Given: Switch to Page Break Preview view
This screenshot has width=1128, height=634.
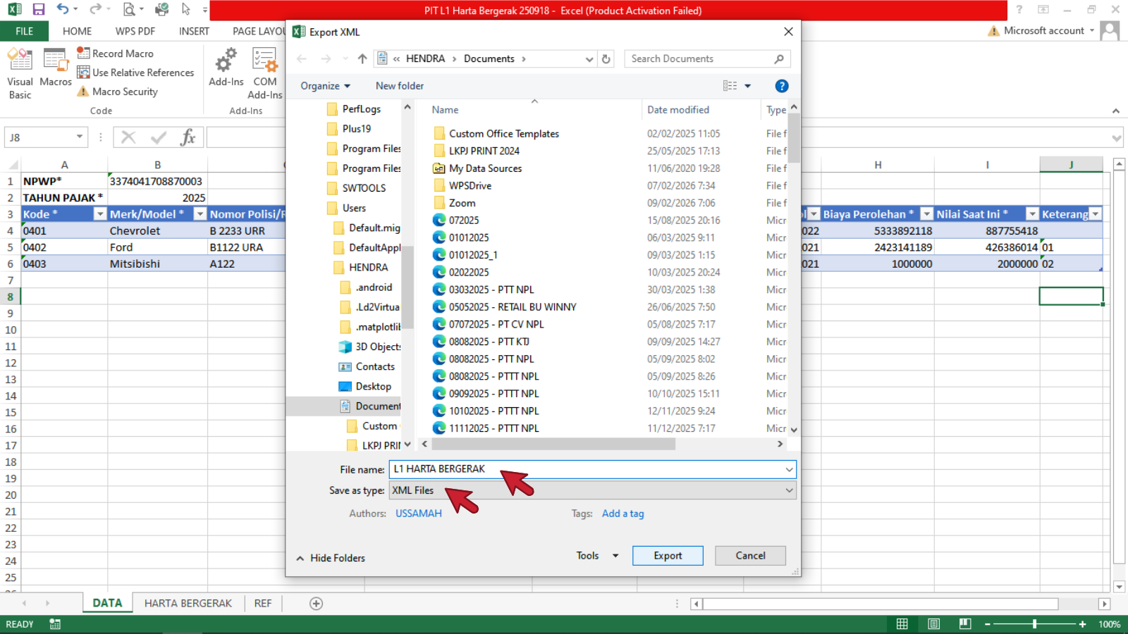Looking at the screenshot, I should click(x=965, y=624).
